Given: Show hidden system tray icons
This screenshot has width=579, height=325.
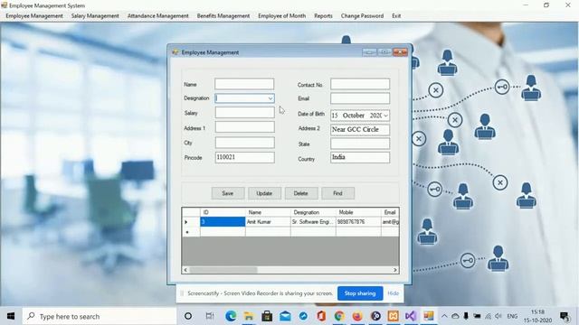Looking at the screenshot, I should coord(444,316).
